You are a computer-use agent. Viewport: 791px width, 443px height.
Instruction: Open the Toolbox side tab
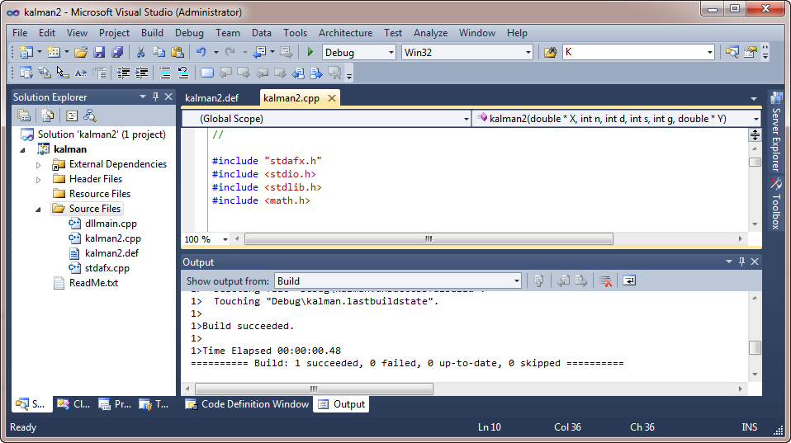(776, 204)
